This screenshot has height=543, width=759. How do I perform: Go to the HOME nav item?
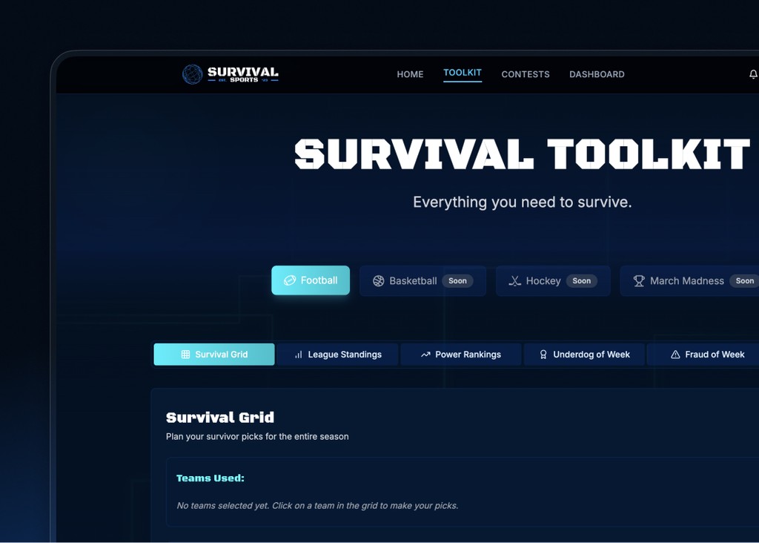click(410, 74)
